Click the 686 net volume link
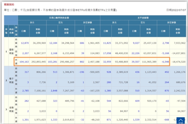Viewport: 188px width, 124px height. tap(82, 43)
